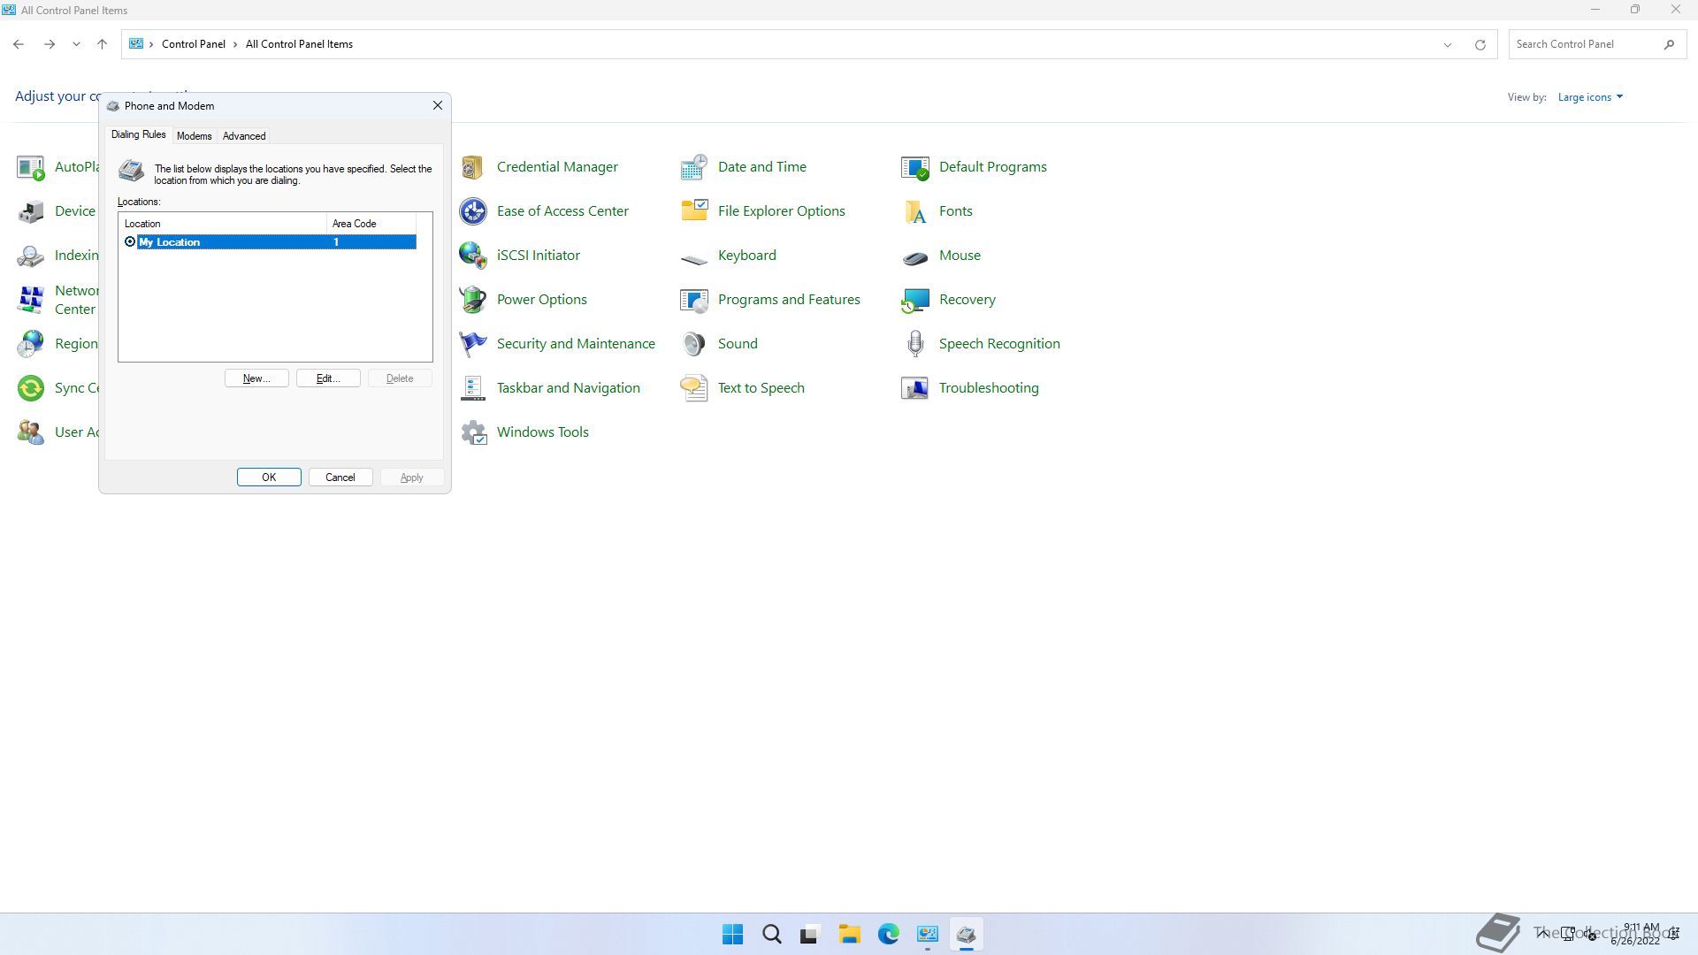Screen dimensions: 1698x955
Task: Open the Indexing Options icon
Action: tap(31, 256)
